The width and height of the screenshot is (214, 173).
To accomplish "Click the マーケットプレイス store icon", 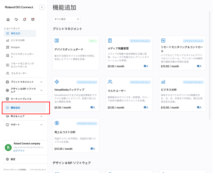I will point(7,99).
